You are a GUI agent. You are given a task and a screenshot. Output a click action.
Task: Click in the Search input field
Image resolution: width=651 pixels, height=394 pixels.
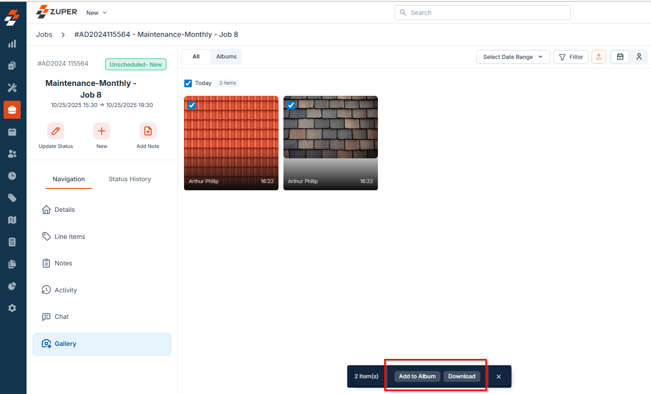(483, 13)
